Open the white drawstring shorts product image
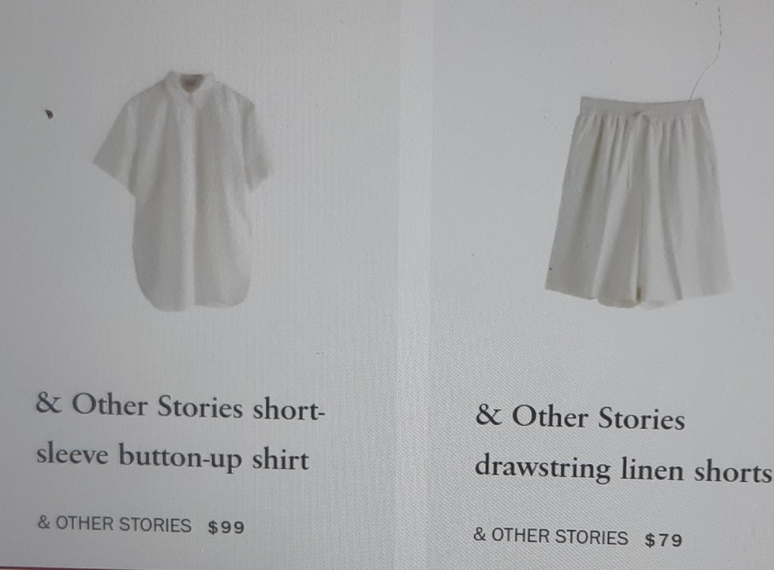The height and width of the screenshot is (570, 774). point(638,202)
